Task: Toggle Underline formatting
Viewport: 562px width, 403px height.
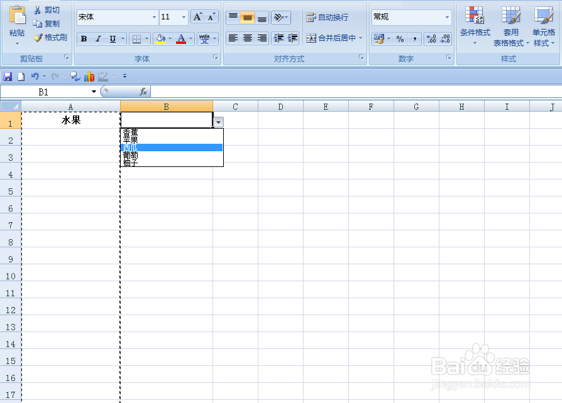Action: coord(113,39)
